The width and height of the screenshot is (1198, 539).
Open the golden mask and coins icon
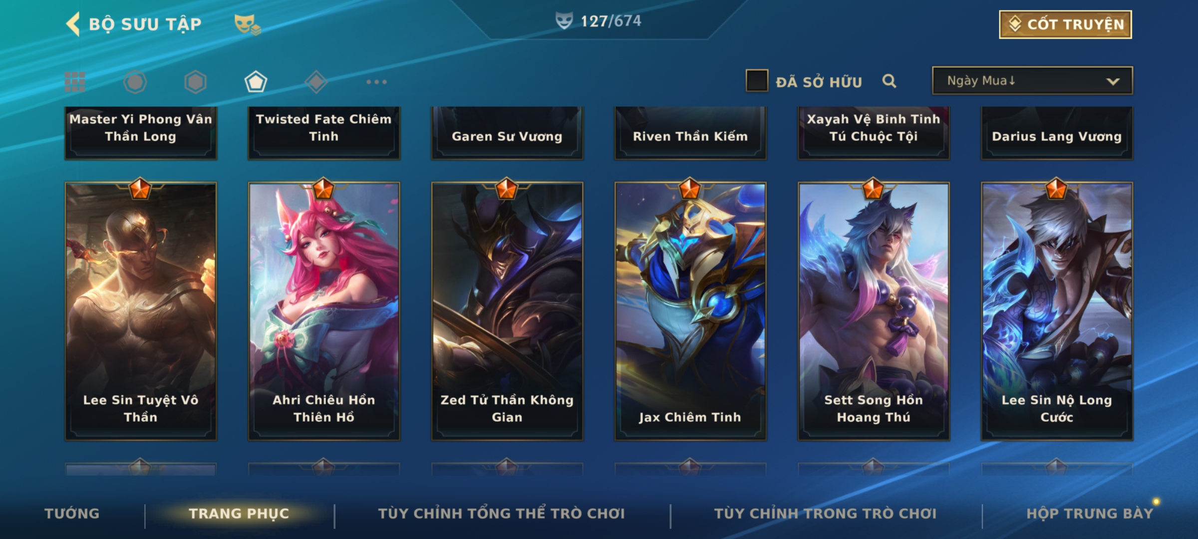tap(248, 24)
